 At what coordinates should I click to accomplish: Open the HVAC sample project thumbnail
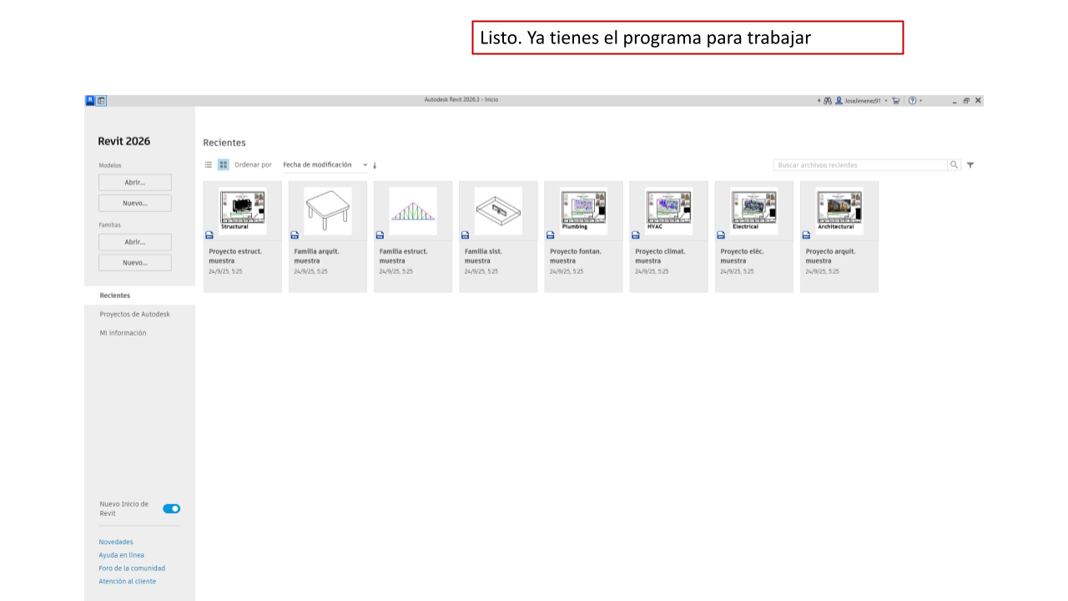click(x=668, y=210)
